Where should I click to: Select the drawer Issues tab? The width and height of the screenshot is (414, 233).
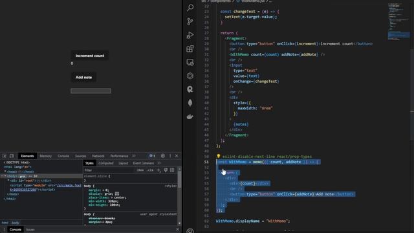pos(30,230)
